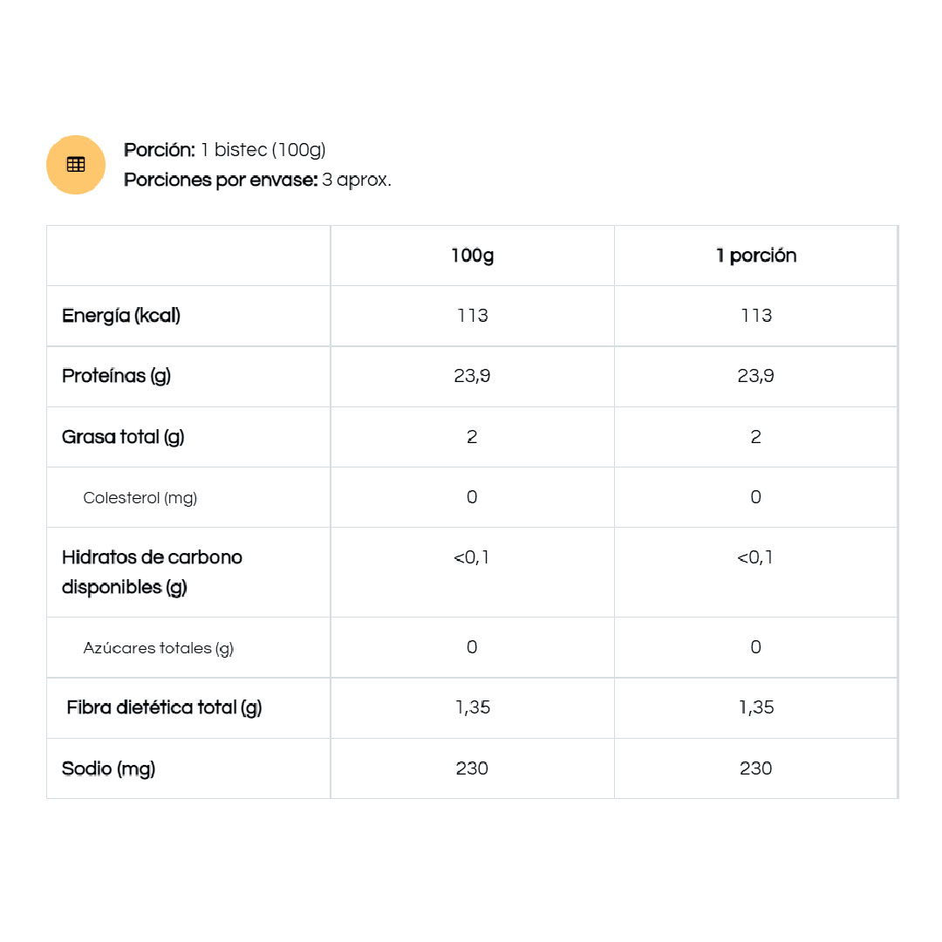Viewport: 942px width, 942px height.
Task: Select the fat value 2 under 1 porción
Action: pos(756,437)
